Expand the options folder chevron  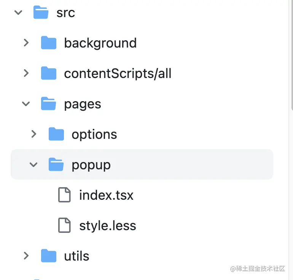33,134
